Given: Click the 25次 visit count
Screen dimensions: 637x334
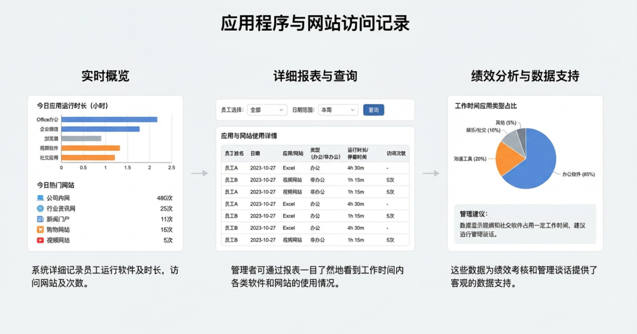Looking at the screenshot, I should tap(166, 208).
